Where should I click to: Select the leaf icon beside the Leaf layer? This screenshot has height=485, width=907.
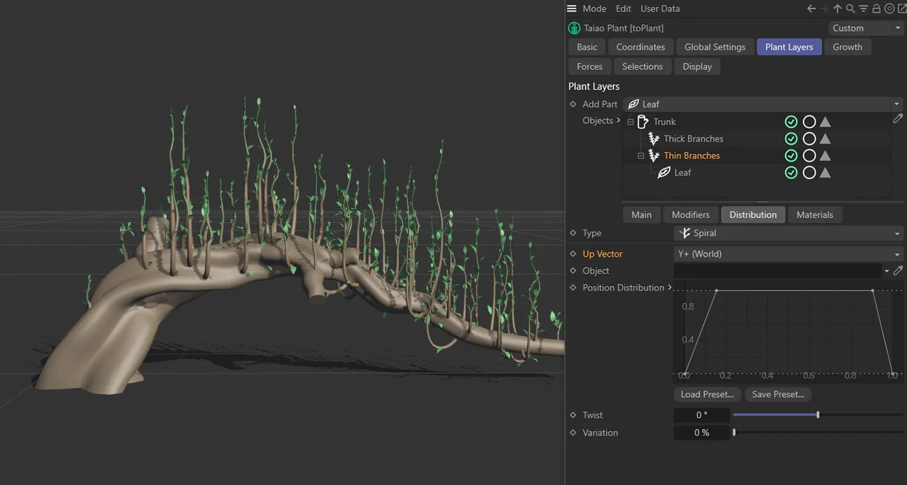point(664,172)
